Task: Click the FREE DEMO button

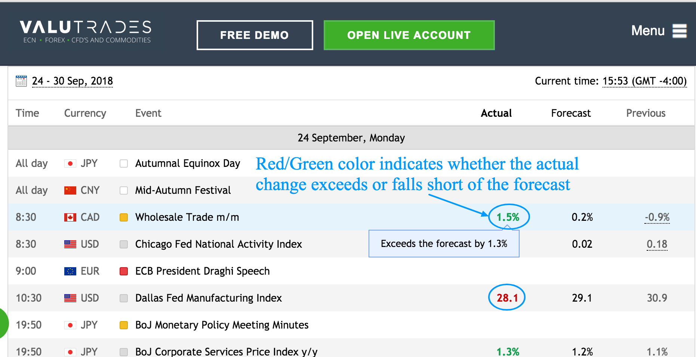Action: coord(255,35)
